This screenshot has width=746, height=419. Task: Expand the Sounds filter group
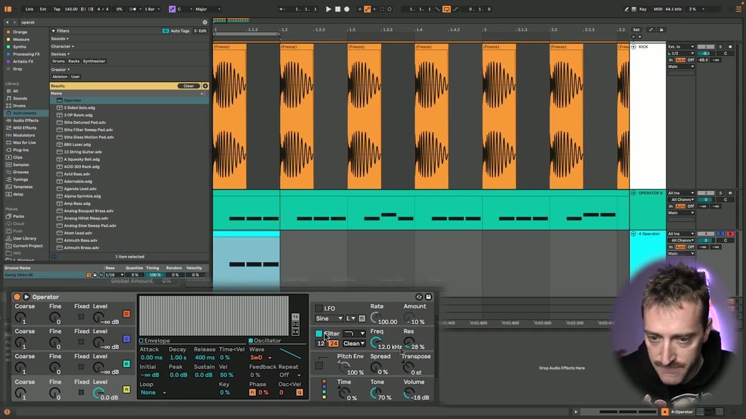[x=59, y=38]
